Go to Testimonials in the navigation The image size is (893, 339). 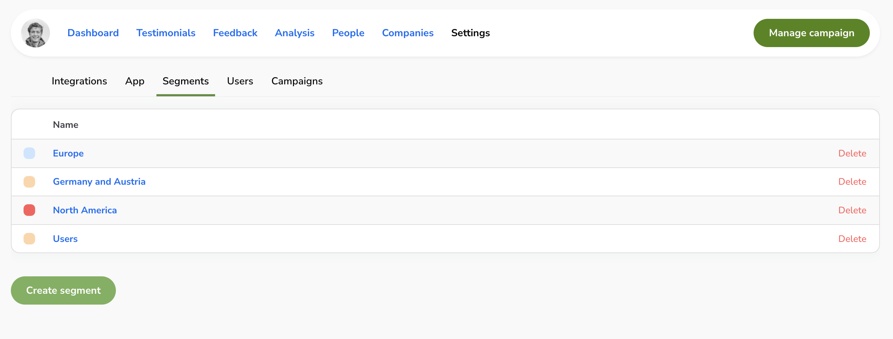pos(166,33)
